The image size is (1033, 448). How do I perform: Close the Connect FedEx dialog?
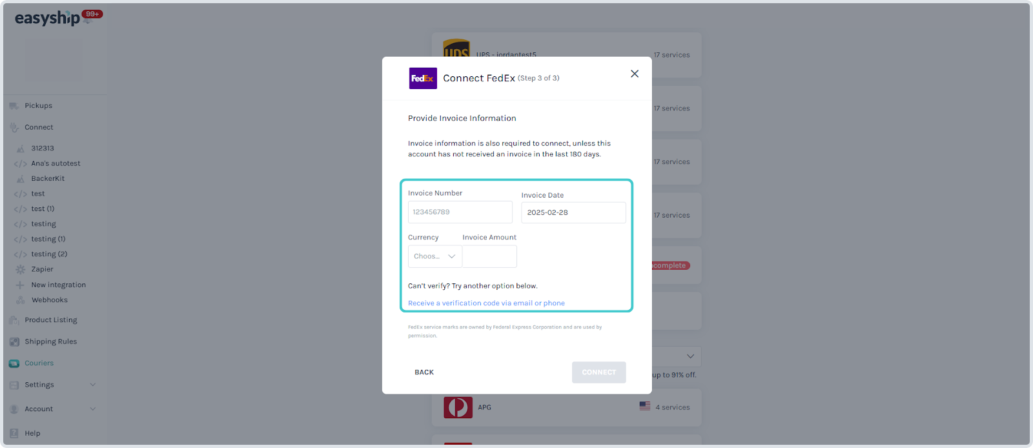[635, 74]
